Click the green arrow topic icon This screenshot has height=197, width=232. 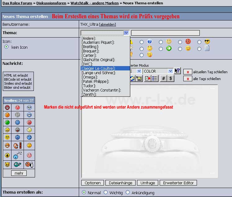click(x=169, y=48)
